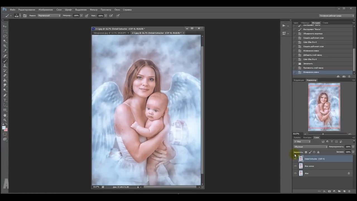Add a layer mask
Viewport: 357px width, 201px height.
(329, 191)
